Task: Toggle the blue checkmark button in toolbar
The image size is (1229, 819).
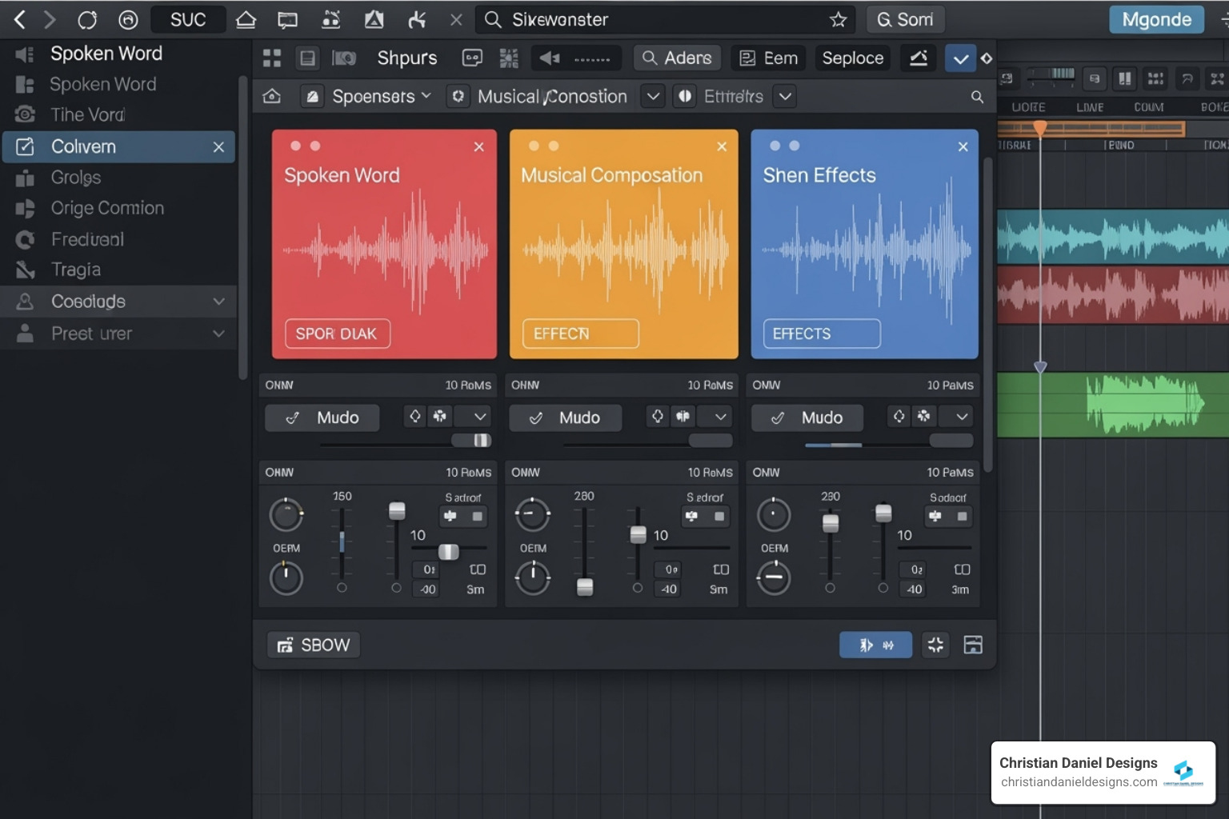Action: pos(960,58)
